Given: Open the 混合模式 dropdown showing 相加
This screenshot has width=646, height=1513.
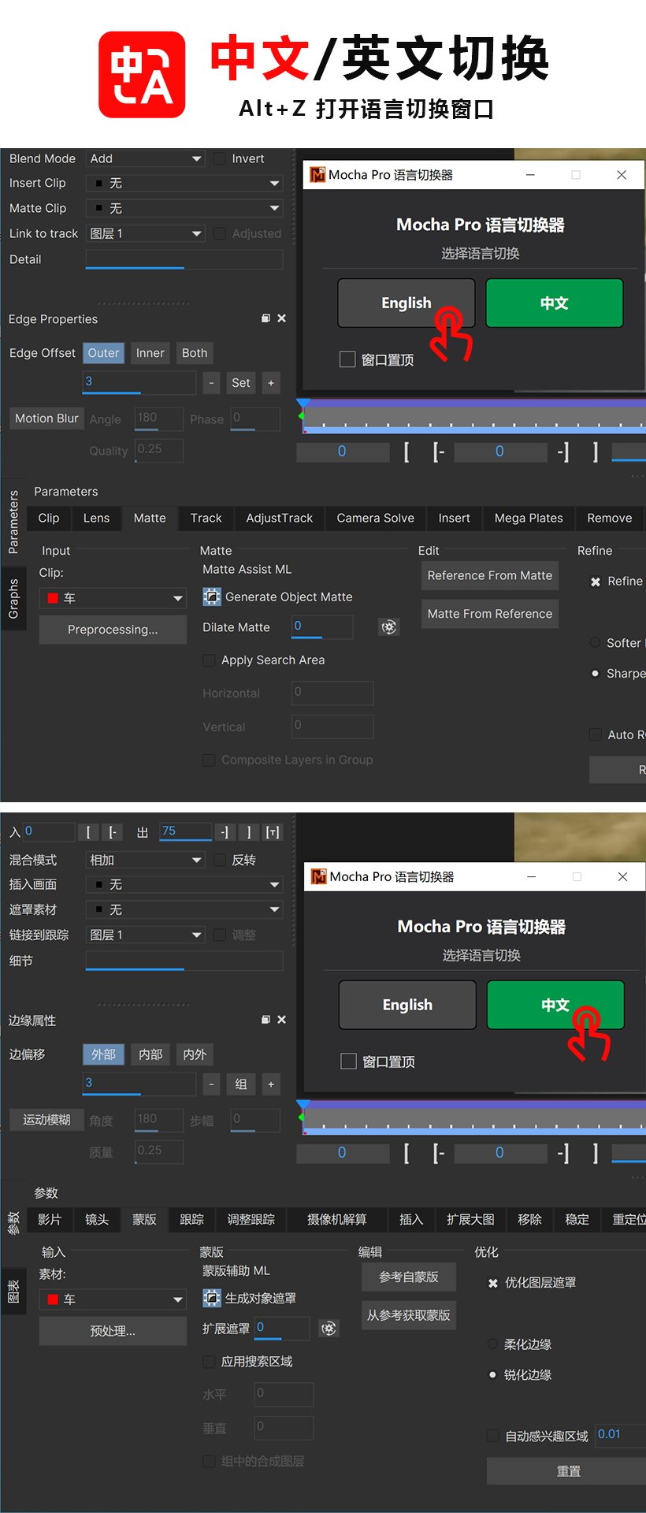Looking at the screenshot, I should [145, 860].
